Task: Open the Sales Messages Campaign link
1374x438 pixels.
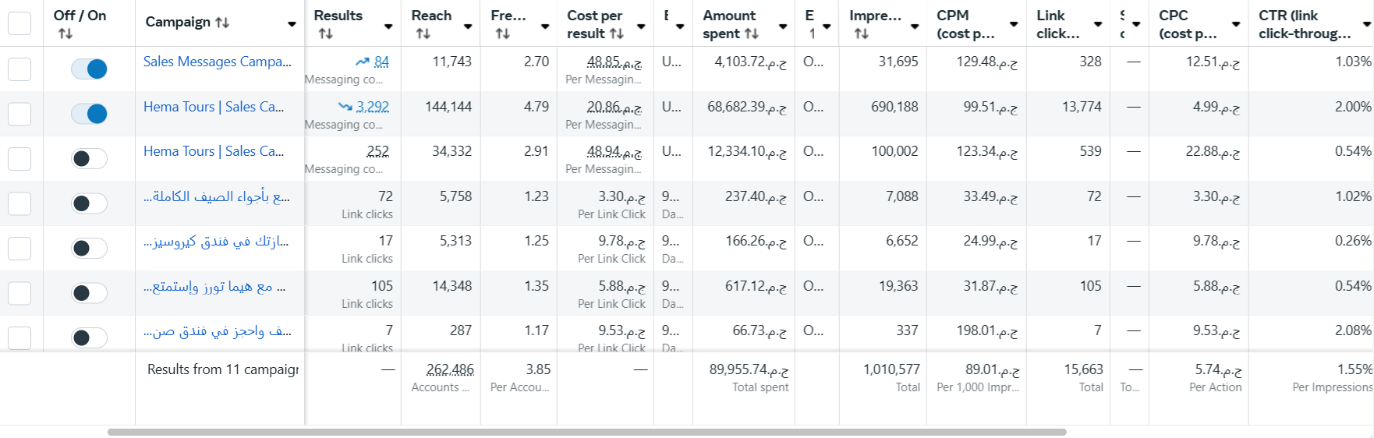Action: tap(217, 62)
